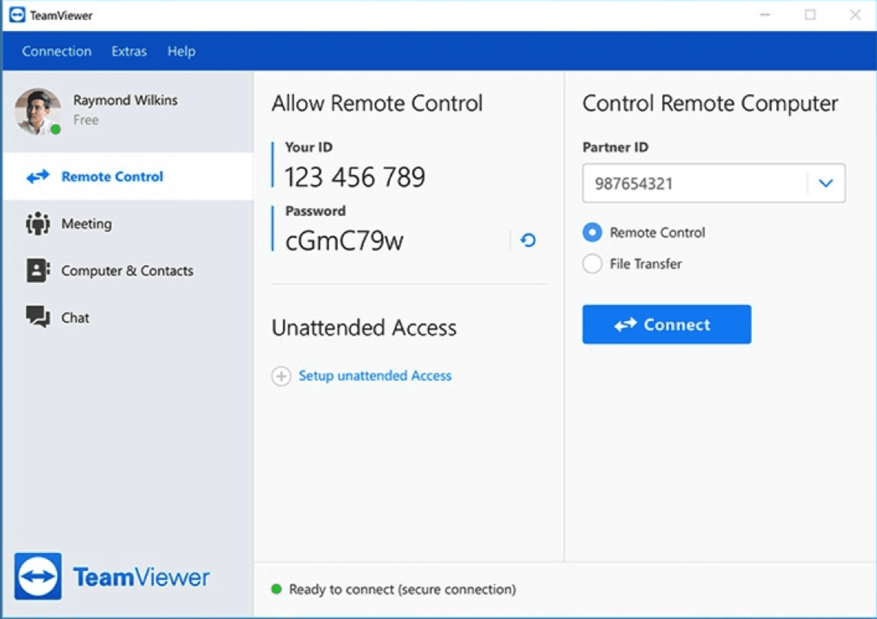Refresh the password with the circular arrow icon
Viewport: 877px width, 619px height.
[528, 240]
